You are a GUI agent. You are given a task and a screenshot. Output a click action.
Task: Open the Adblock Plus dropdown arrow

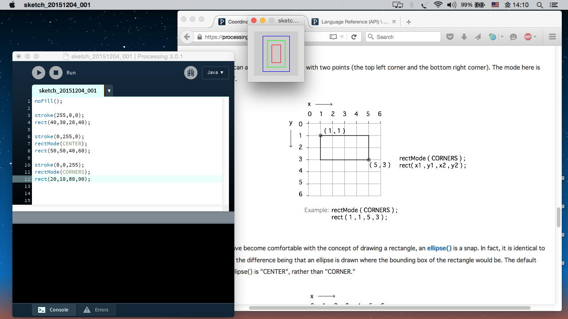pyautogui.click(x=535, y=37)
